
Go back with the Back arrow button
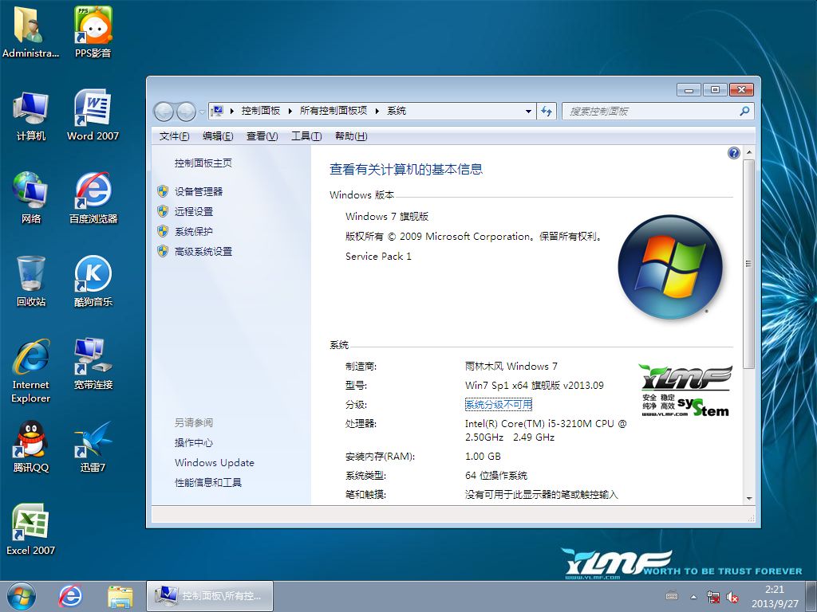pyautogui.click(x=164, y=112)
